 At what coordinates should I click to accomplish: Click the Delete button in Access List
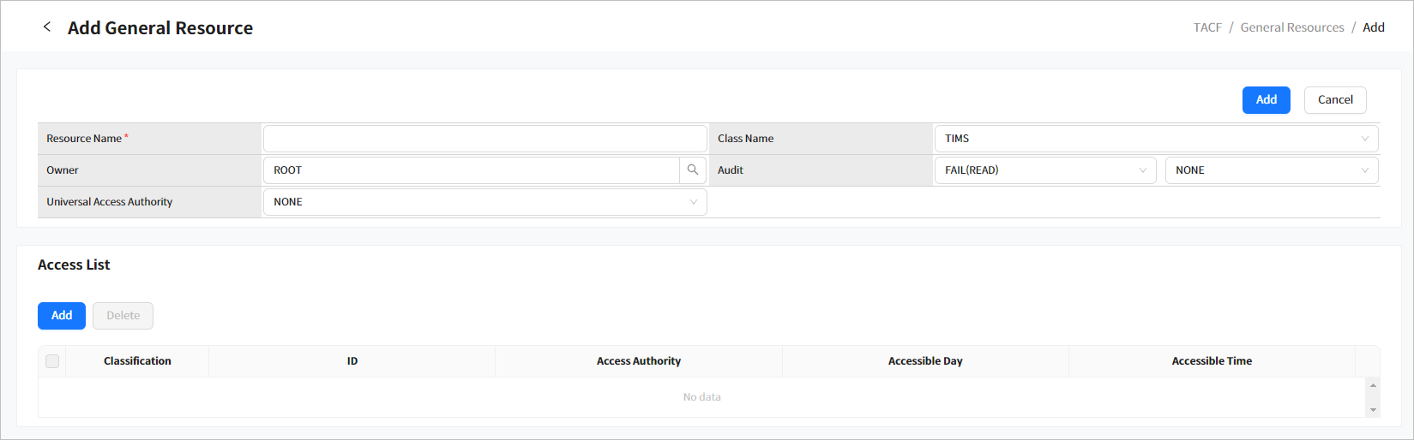(123, 316)
